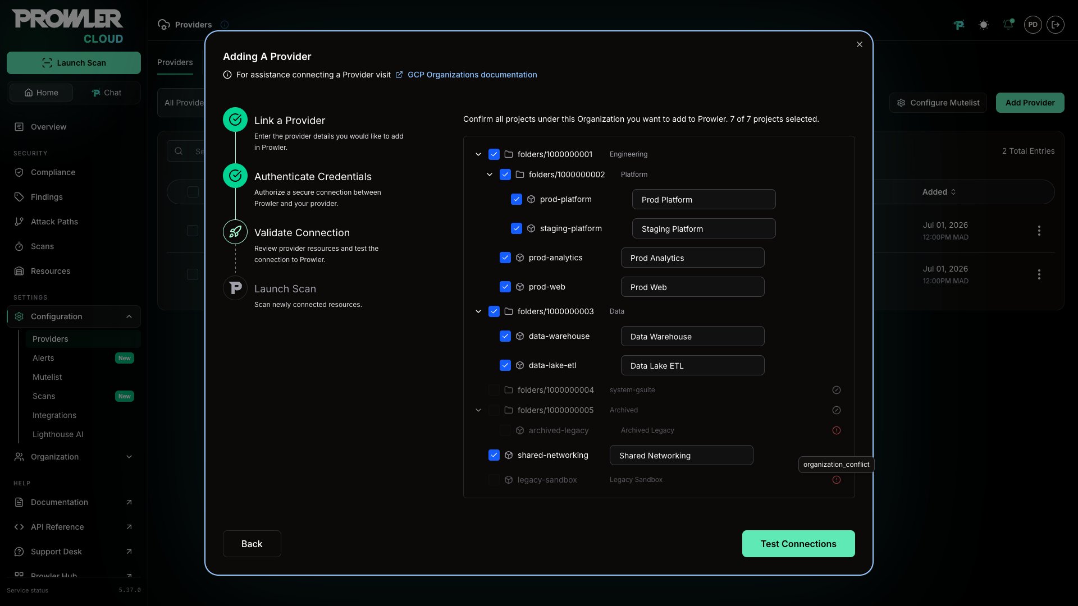Deselect the data-warehouse project checkbox

pos(505,336)
